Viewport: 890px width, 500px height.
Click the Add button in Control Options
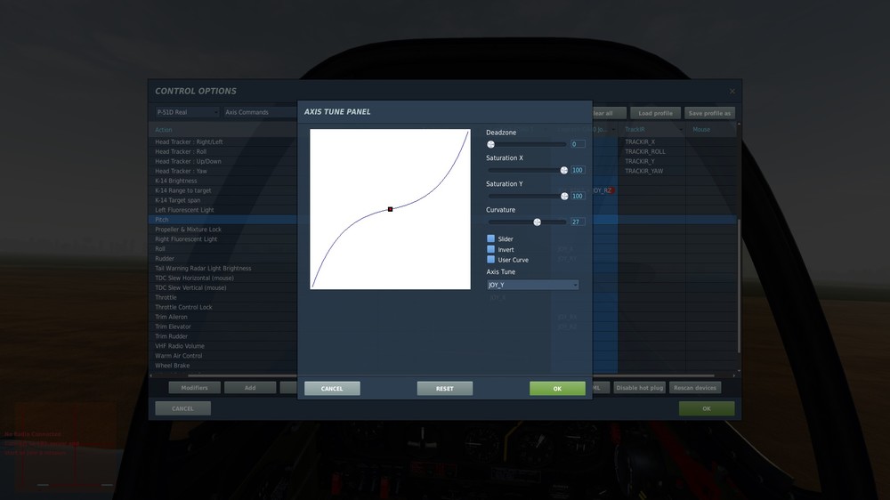pyautogui.click(x=250, y=388)
